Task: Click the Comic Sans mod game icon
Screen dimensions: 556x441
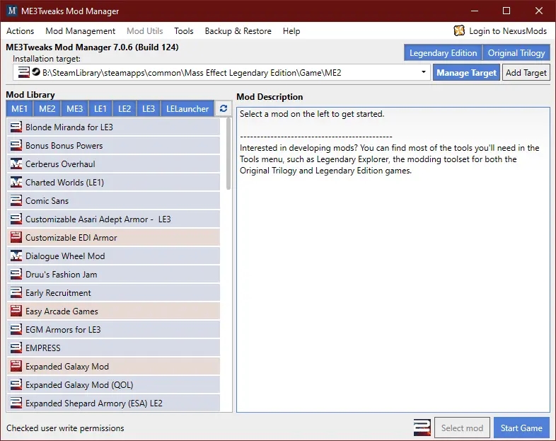Action: click(16, 201)
